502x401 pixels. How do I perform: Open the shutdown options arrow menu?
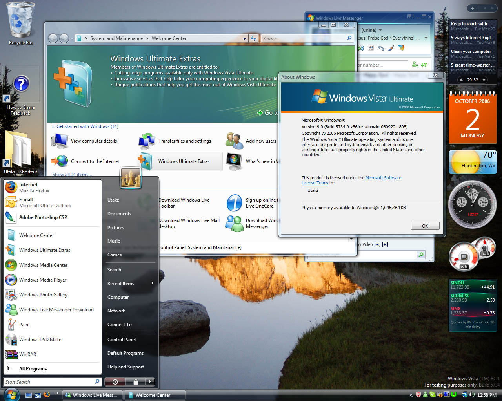(x=150, y=382)
